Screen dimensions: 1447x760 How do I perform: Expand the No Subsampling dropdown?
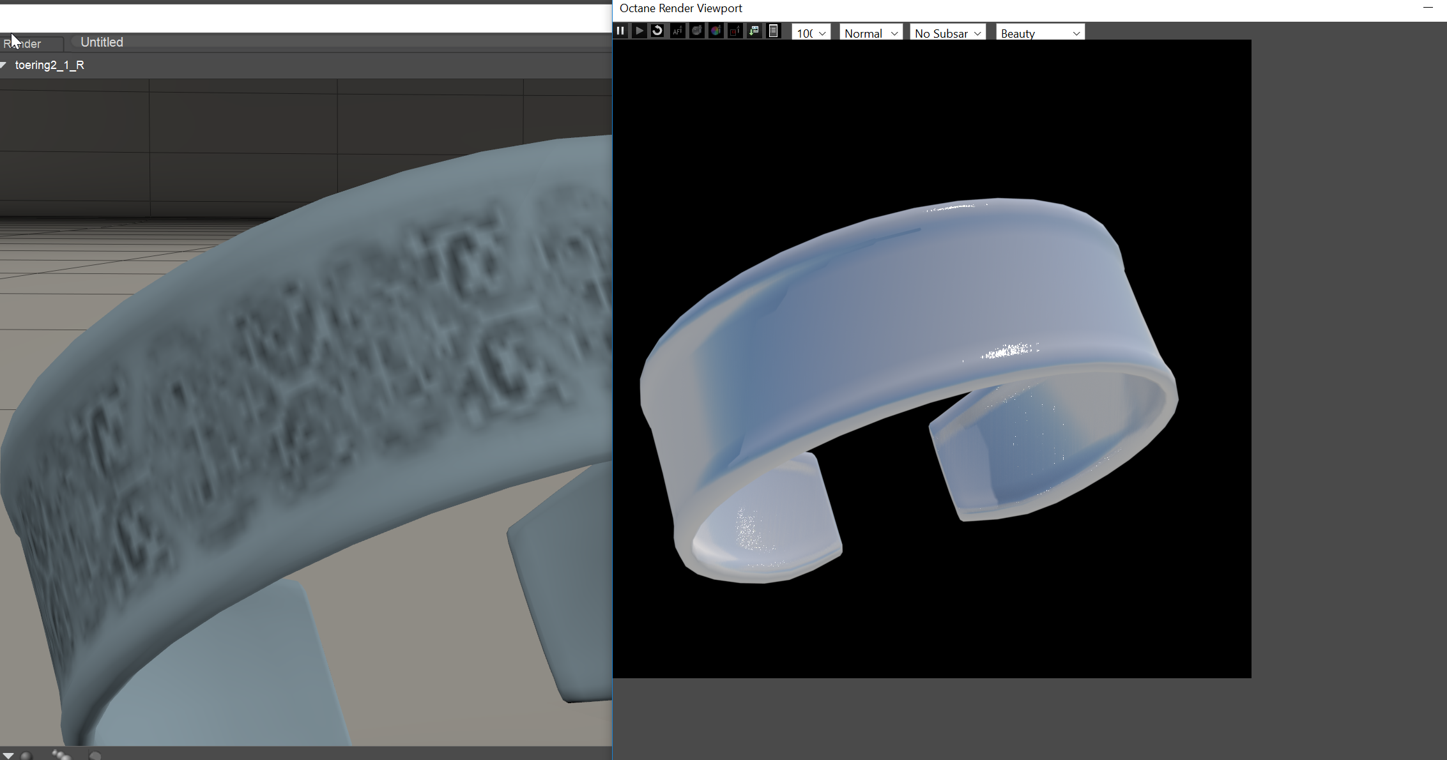(947, 33)
